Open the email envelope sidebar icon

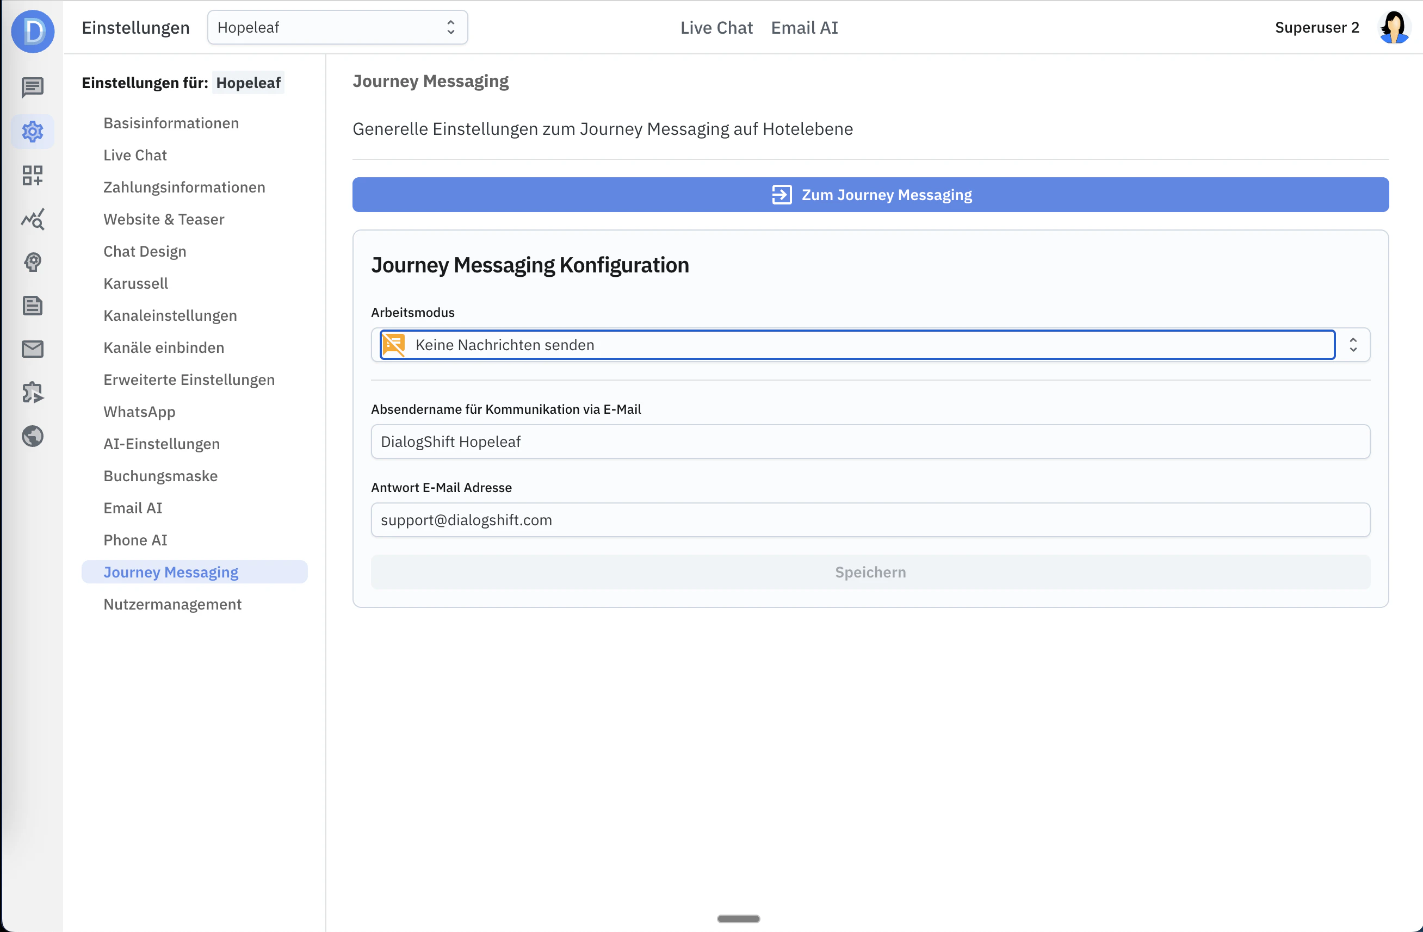32,349
